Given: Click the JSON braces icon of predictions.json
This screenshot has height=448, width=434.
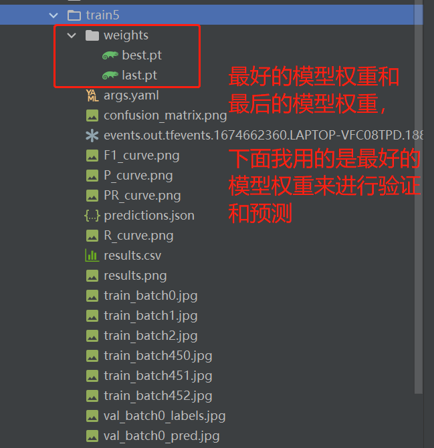Looking at the screenshot, I should 92,216.
